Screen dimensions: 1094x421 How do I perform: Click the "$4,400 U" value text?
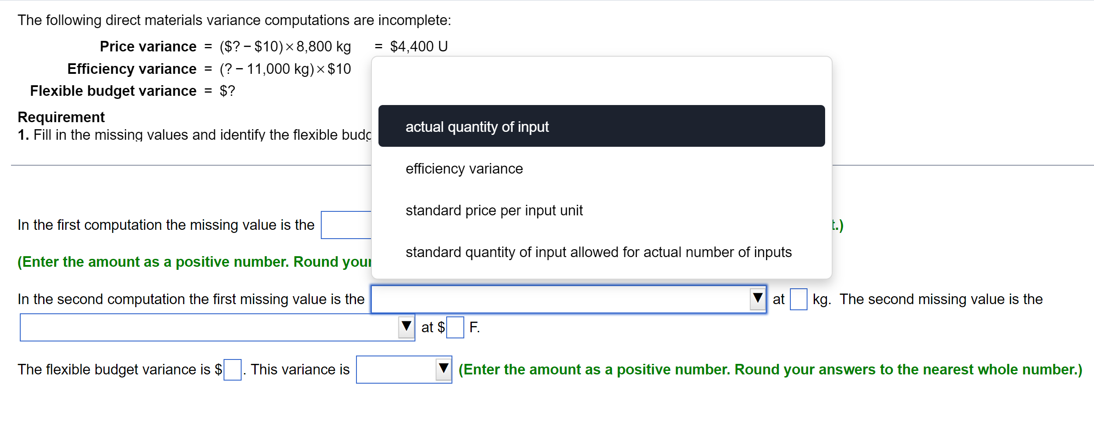[418, 47]
